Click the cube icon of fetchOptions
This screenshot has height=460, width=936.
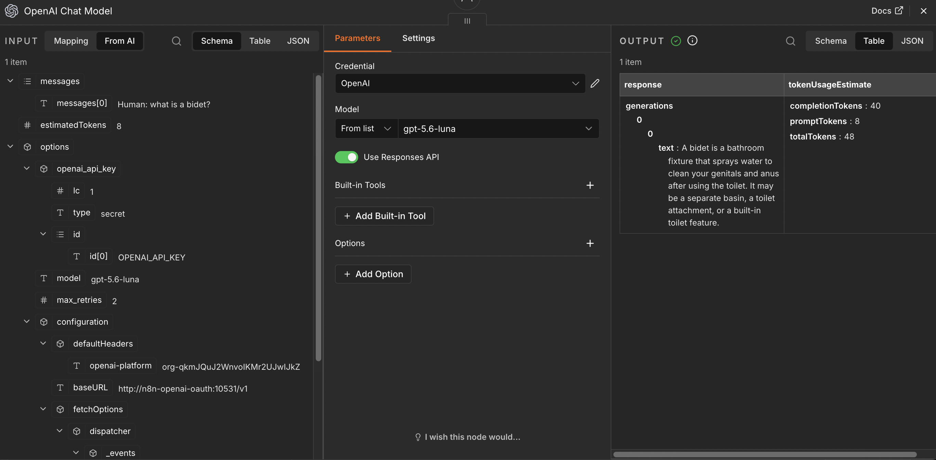click(x=60, y=409)
